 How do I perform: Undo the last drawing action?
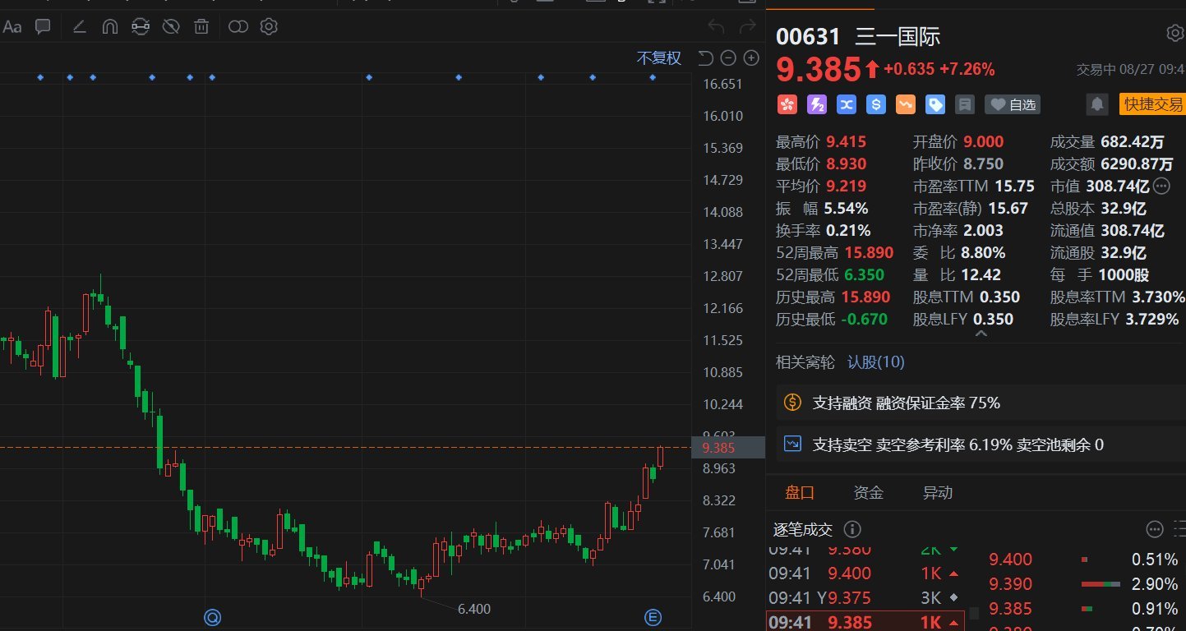[716, 27]
